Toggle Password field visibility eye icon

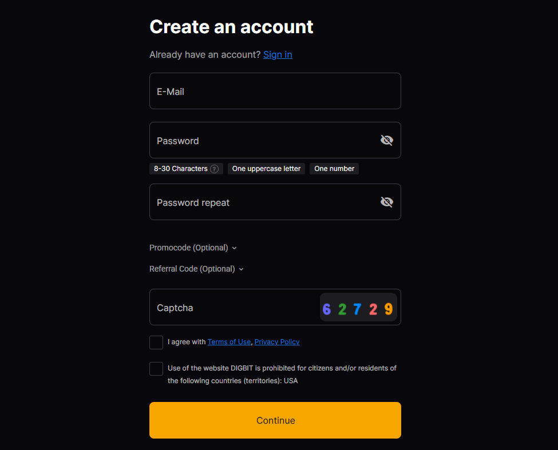[387, 140]
